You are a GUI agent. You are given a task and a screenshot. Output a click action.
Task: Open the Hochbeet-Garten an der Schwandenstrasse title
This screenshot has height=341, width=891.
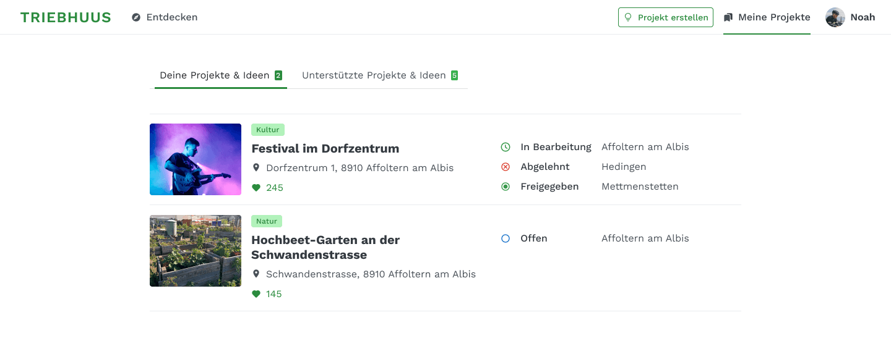(x=325, y=247)
